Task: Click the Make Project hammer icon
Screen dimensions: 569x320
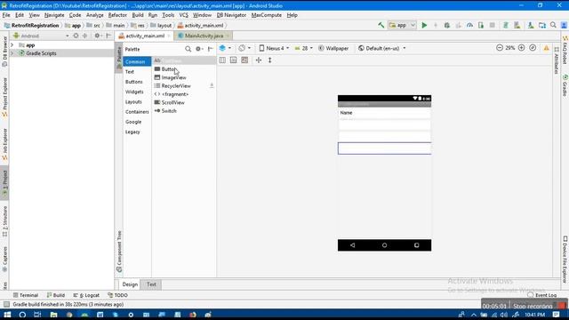Action: point(381,25)
